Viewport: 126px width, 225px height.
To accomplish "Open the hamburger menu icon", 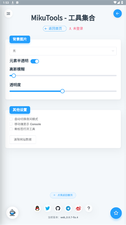I will (x=8, y=13).
